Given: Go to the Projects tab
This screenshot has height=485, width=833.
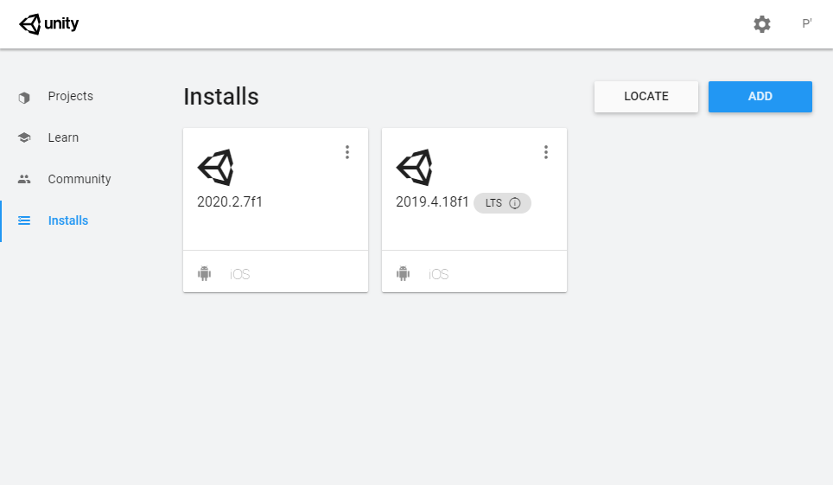Looking at the screenshot, I should (70, 96).
